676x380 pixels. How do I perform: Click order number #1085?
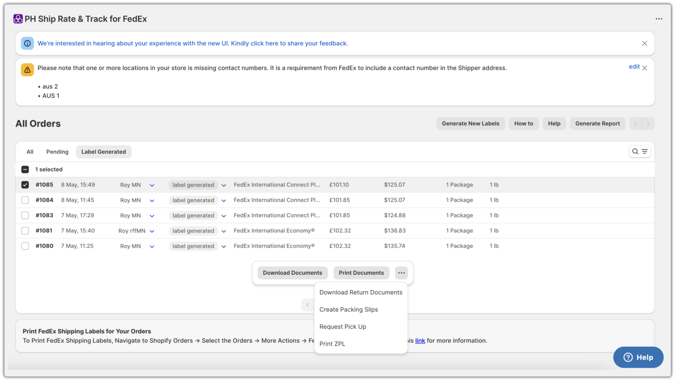(44, 185)
